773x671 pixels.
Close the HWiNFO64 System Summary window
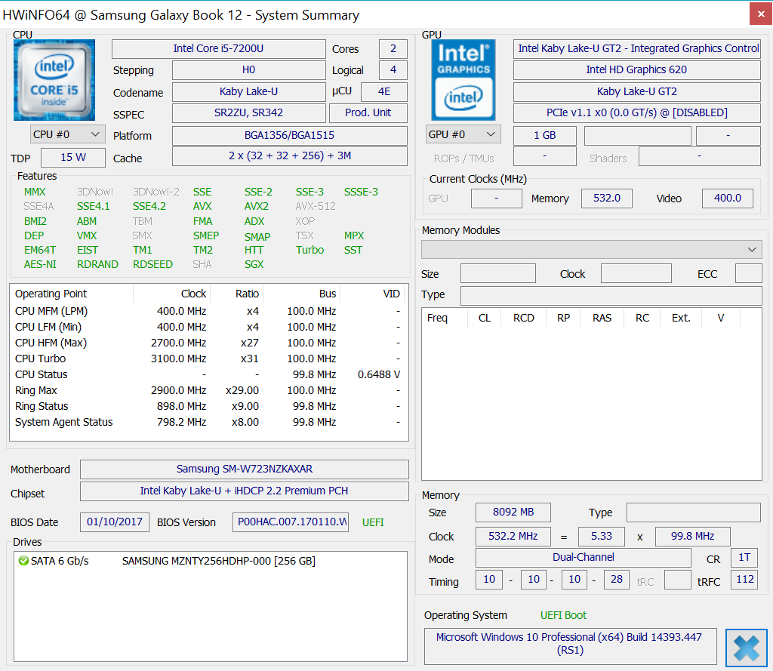pos(760,13)
